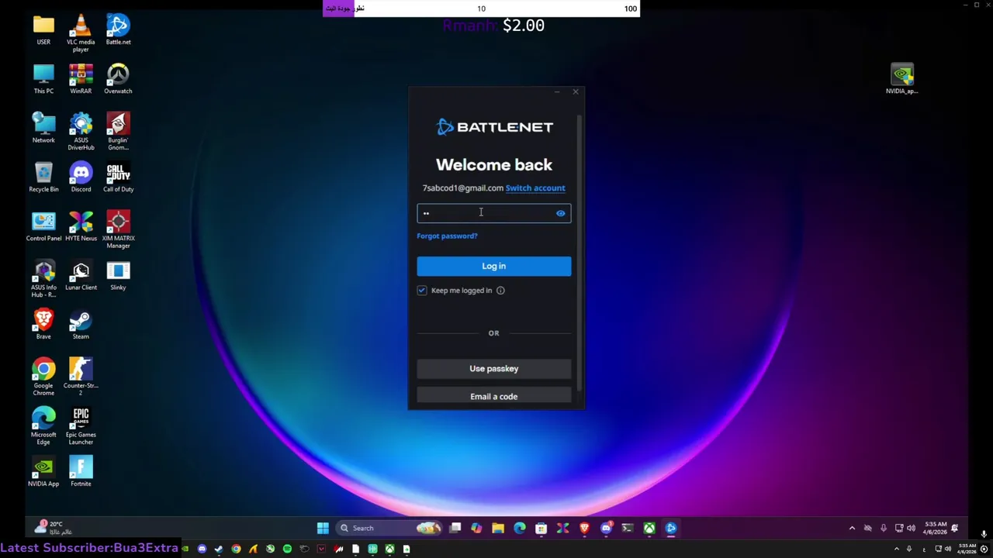This screenshot has width=993, height=558.
Task: Open Brave browser desktop icon
Action: (x=43, y=324)
